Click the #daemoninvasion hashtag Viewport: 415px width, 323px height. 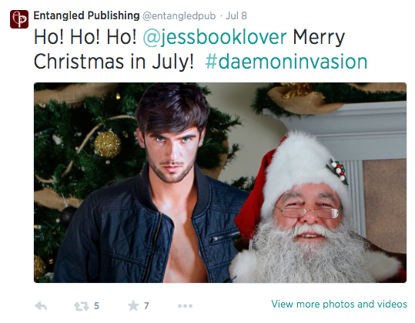pyautogui.click(x=286, y=62)
